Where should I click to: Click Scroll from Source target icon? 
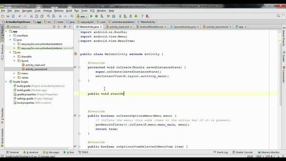(x=54, y=27)
